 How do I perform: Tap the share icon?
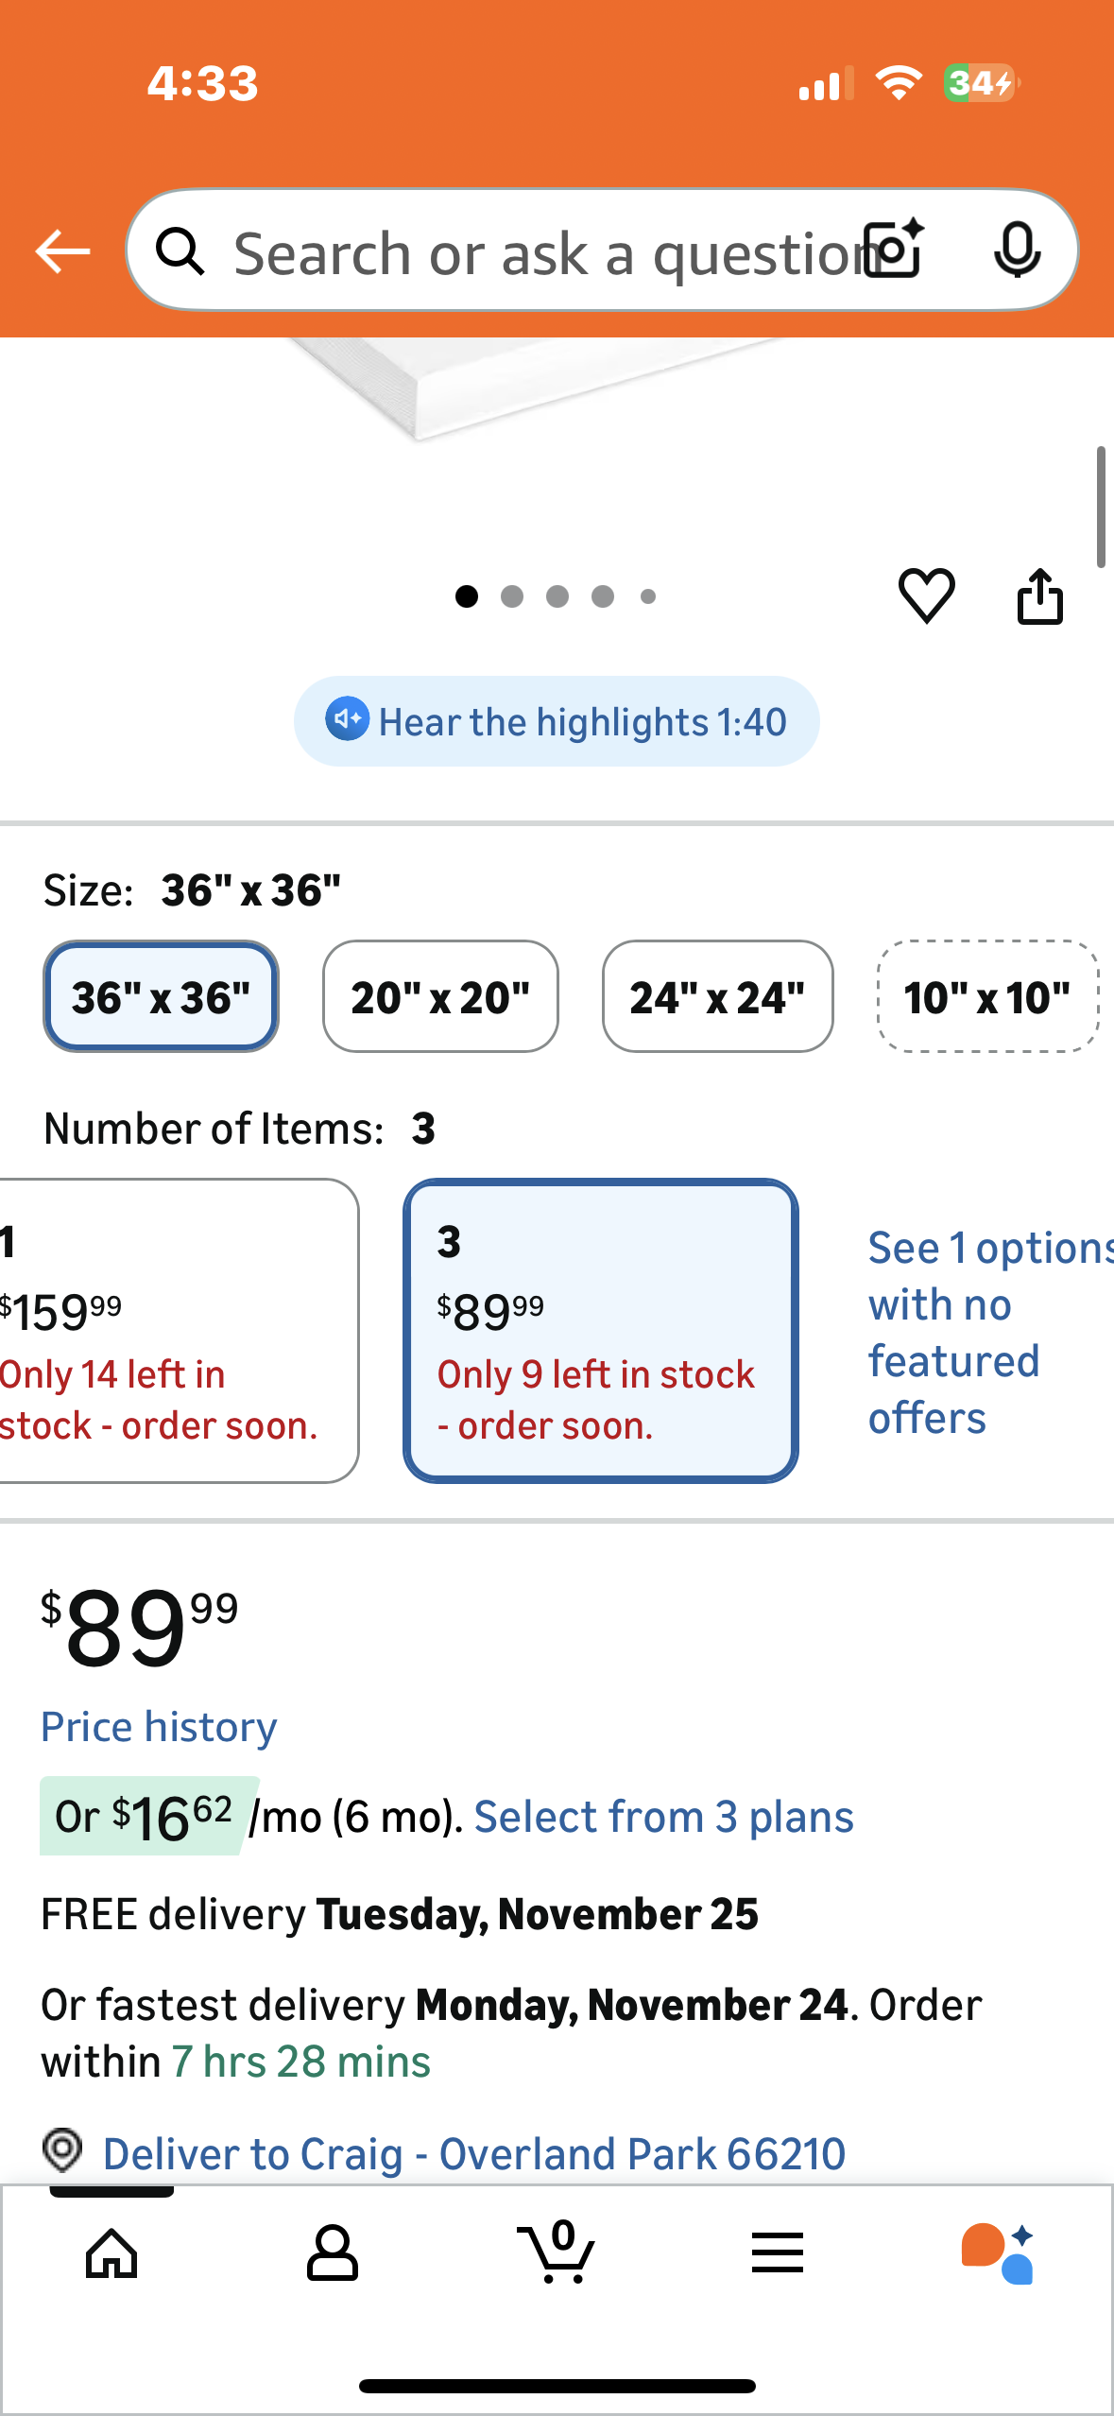click(1039, 595)
